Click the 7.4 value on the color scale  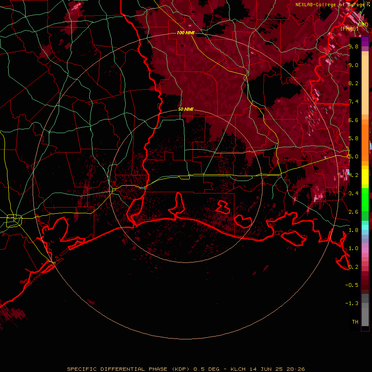coord(353,102)
